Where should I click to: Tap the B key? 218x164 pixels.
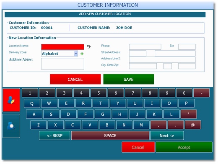coord(107,125)
